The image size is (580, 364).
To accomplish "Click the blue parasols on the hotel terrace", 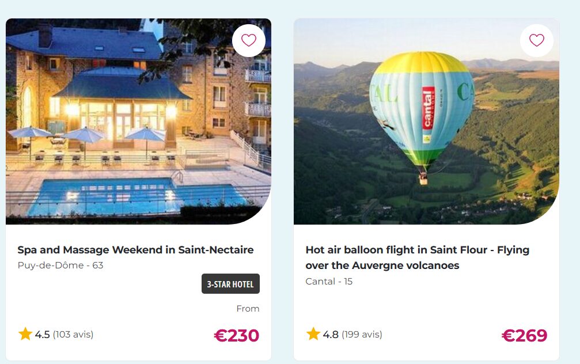I will coord(86,135).
